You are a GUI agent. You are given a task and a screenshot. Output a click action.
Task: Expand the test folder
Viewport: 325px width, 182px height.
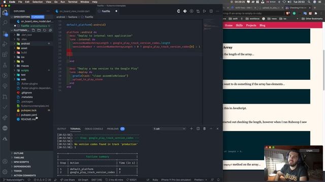[23, 75]
